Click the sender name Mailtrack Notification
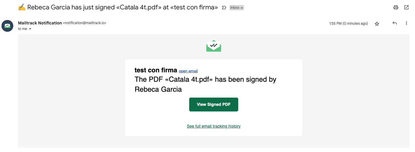Image resolution: width=415 pixels, height=152 pixels. point(40,23)
